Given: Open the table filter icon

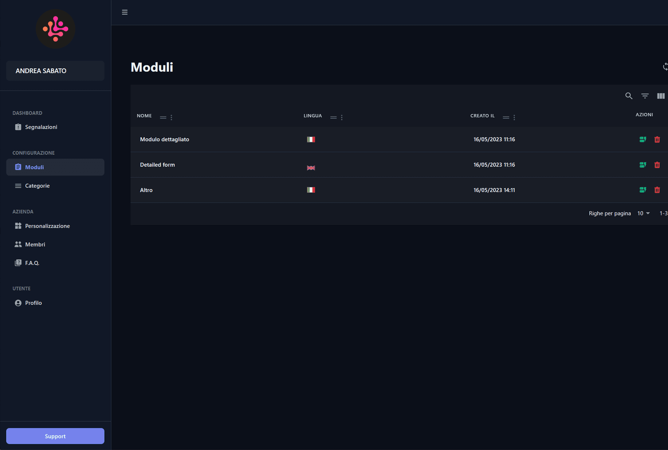Looking at the screenshot, I should [x=645, y=96].
